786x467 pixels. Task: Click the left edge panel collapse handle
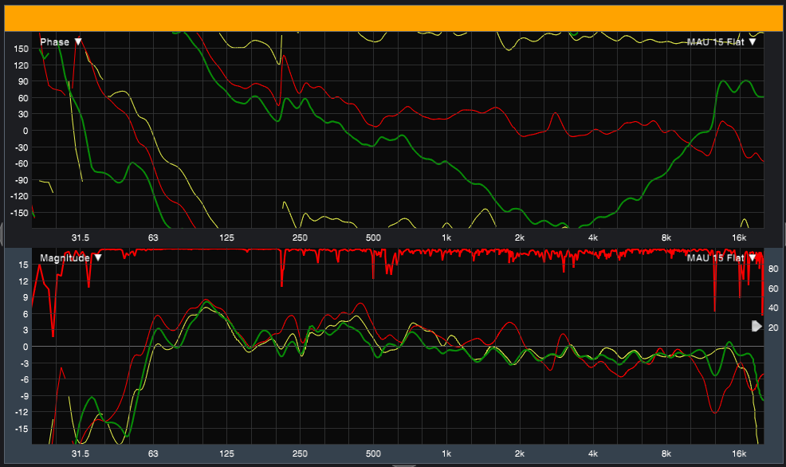(2, 233)
